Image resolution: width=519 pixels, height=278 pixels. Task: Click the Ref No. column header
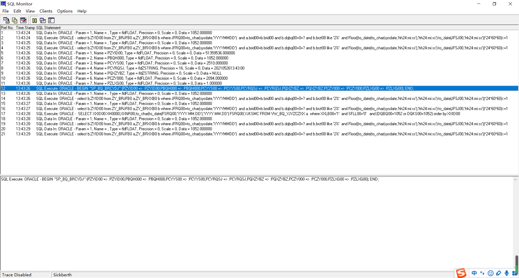7,28
